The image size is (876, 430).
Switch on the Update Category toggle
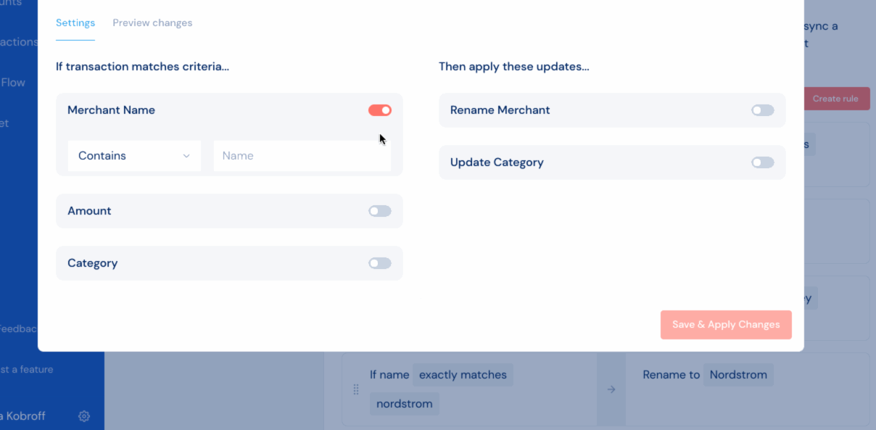762,162
